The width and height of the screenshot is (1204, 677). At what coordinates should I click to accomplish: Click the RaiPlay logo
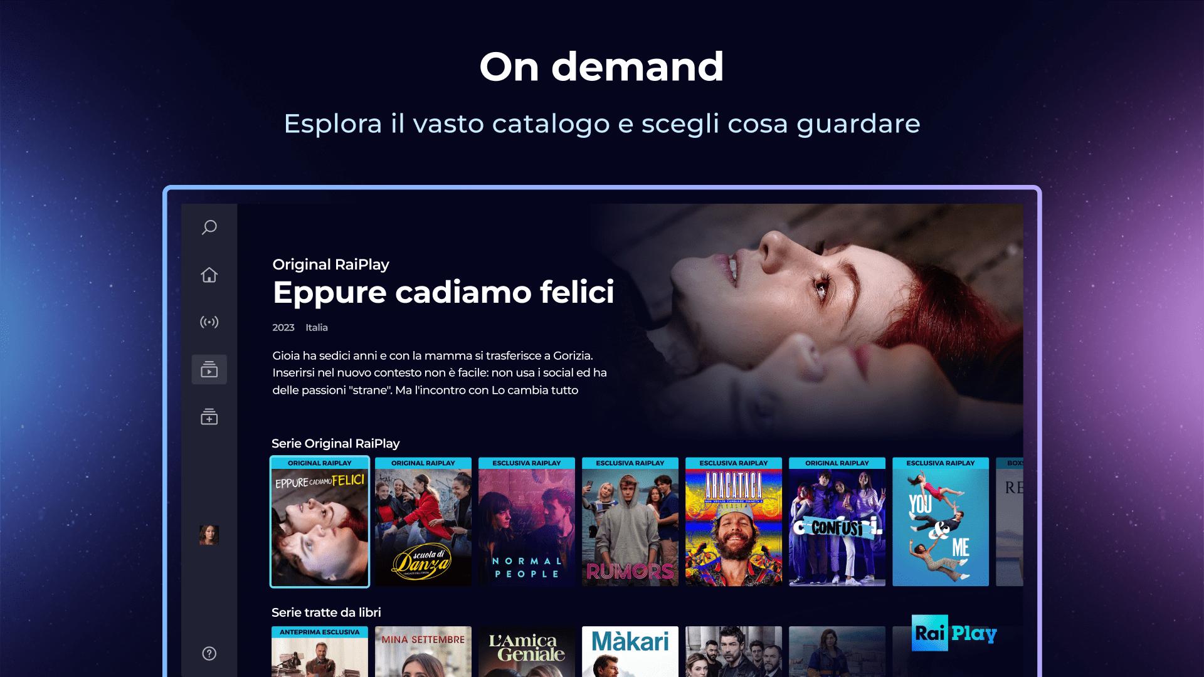(x=954, y=633)
